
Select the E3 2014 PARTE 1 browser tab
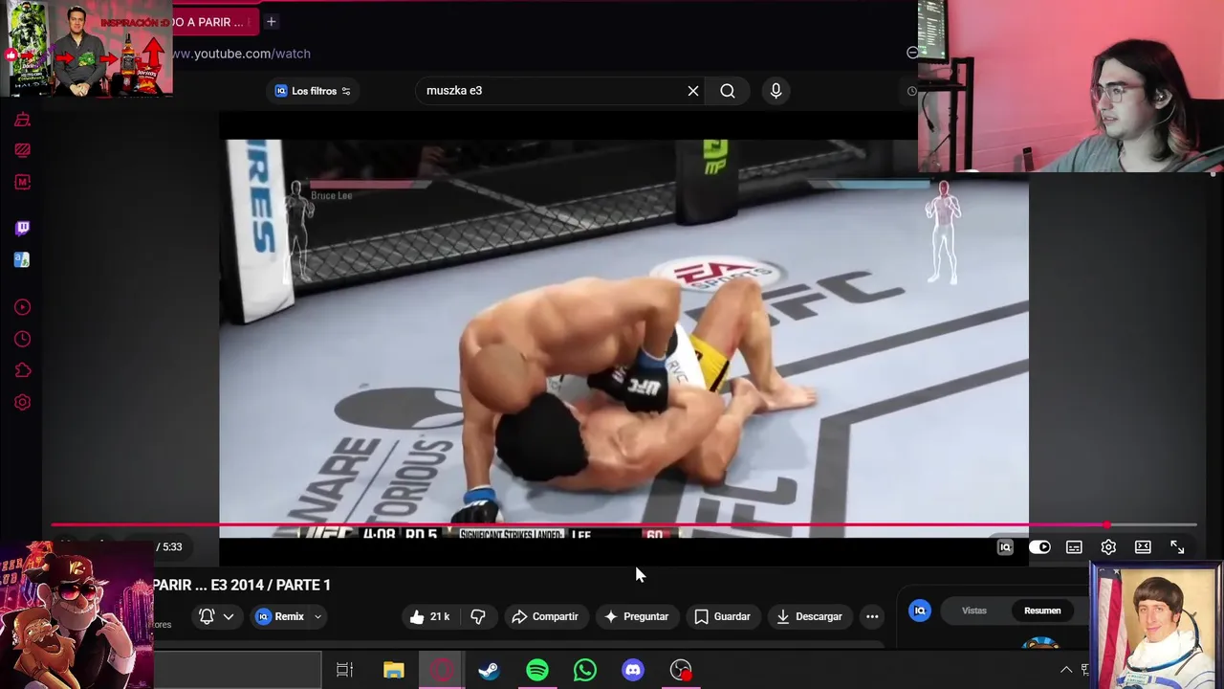click(x=215, y=22)
